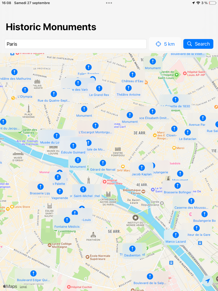Focus the Paris search text field

click(76, 44)
